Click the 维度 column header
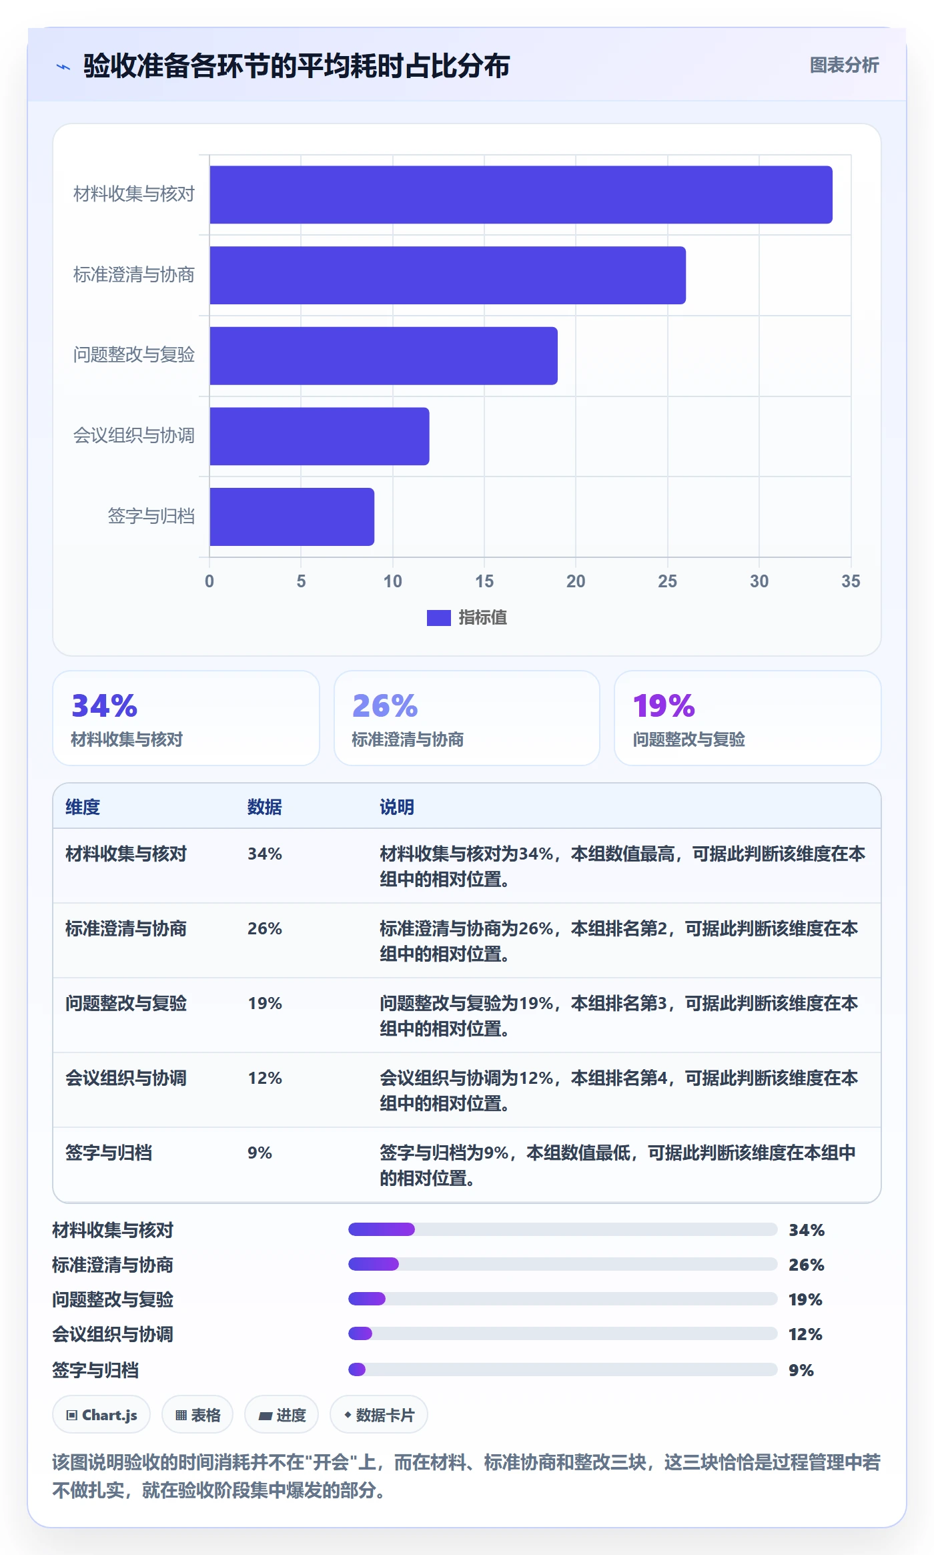This screenshot has height=1555, width=934. coord(83,807)
